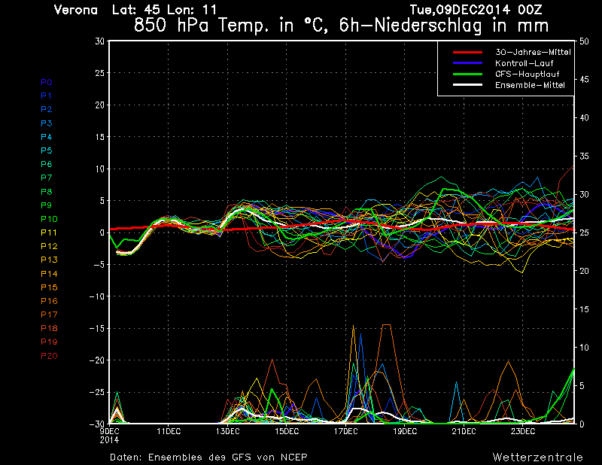Click the 15DEC date axis label
The image size is (602, 465).
287,432
